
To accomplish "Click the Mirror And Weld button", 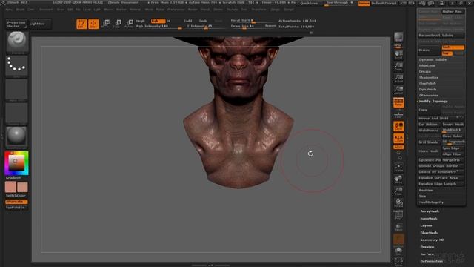I will 441,119.
